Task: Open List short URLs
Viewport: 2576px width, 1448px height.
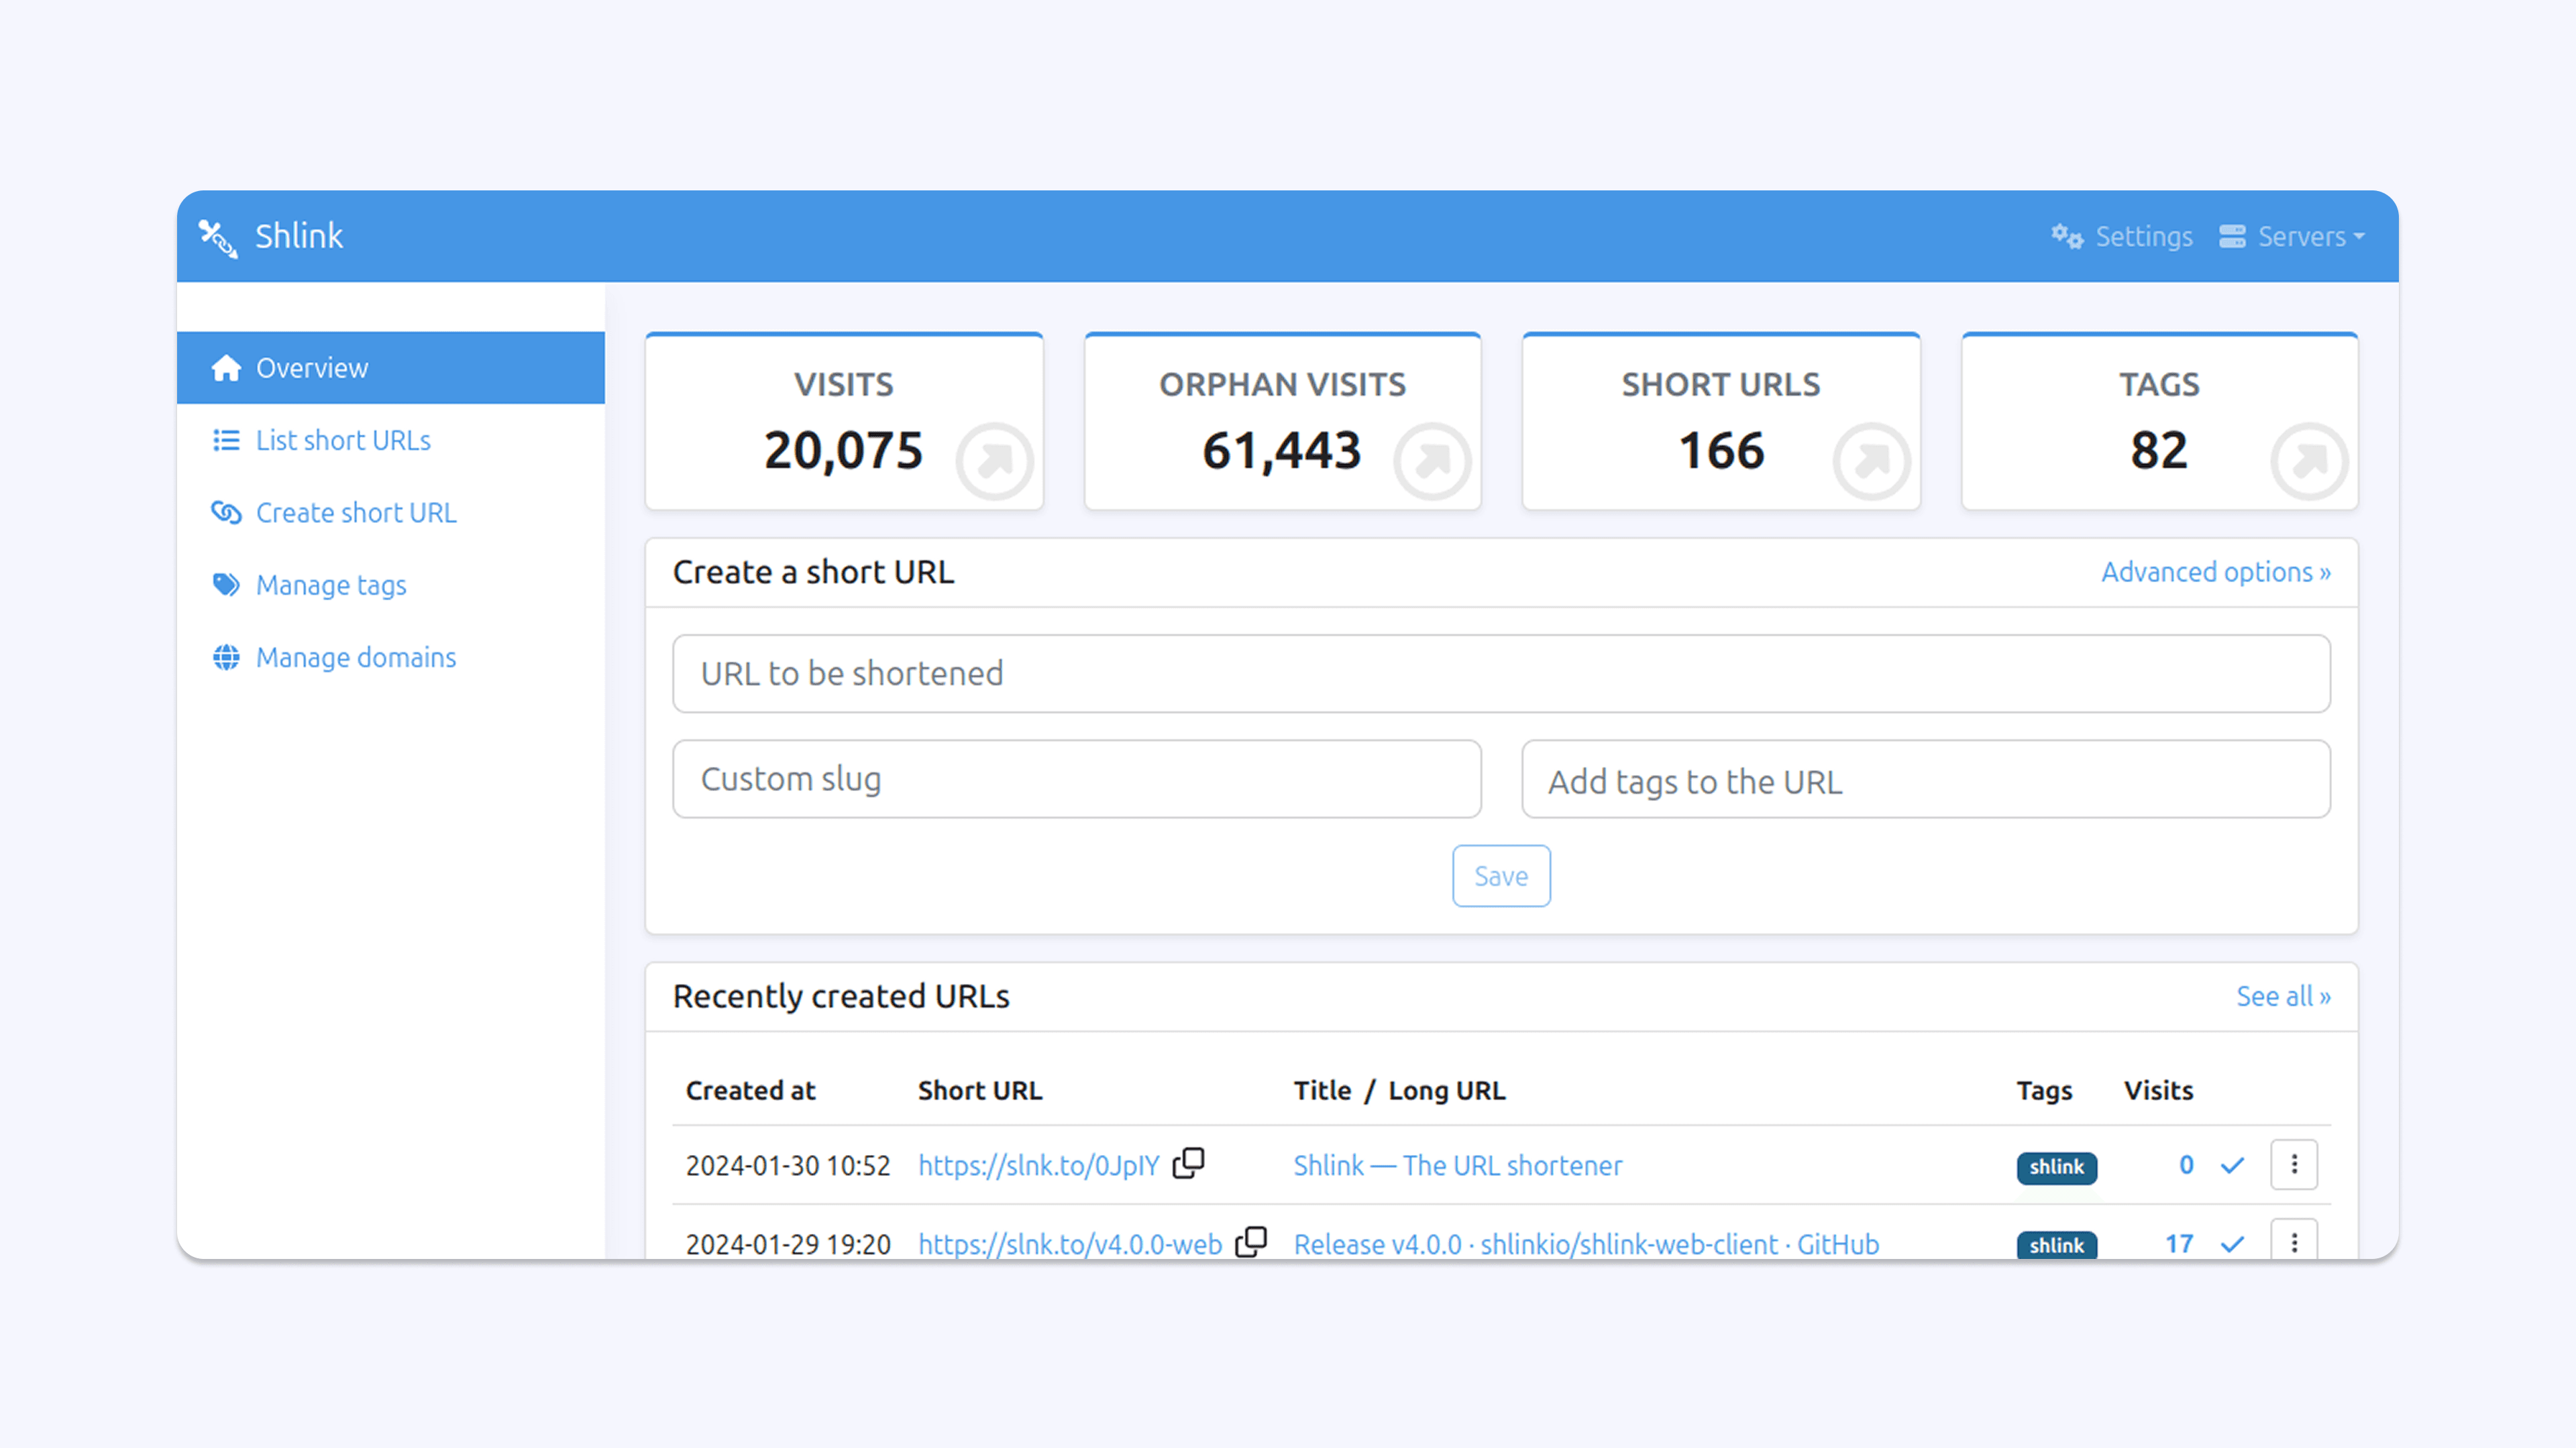Action: (x=391, y=440)
